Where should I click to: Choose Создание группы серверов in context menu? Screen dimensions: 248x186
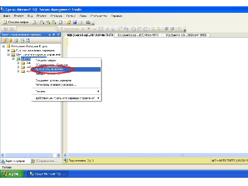coord(66,80)
